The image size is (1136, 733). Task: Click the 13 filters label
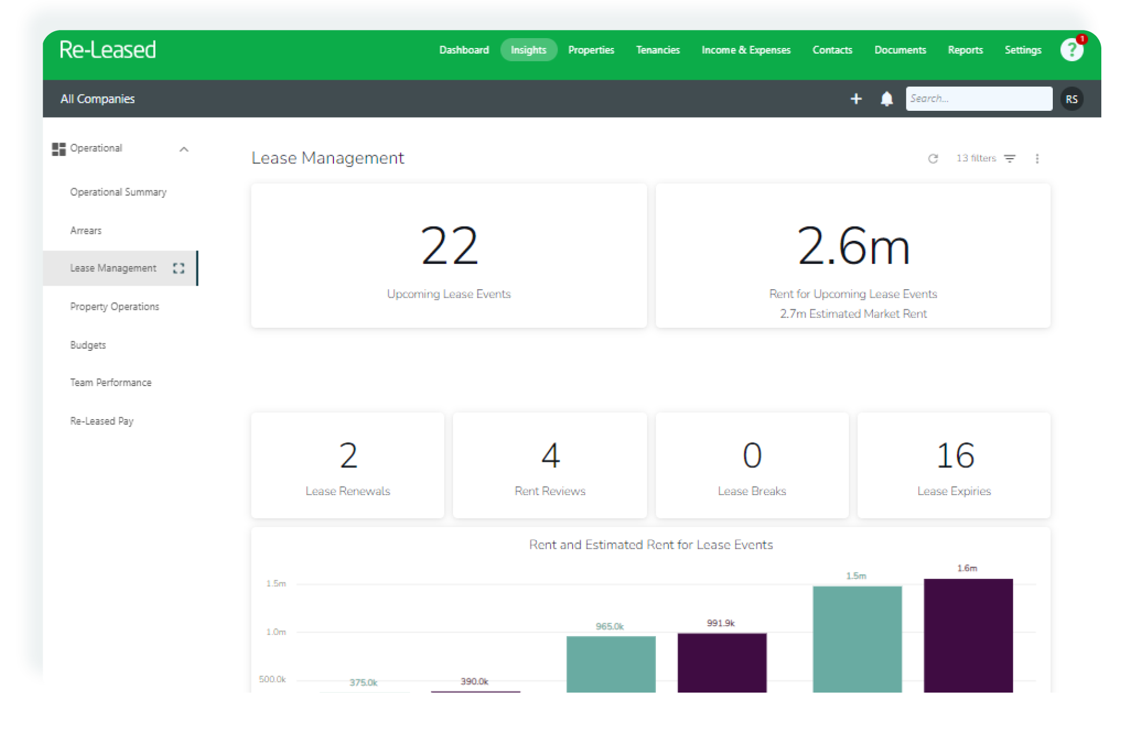pos(976,159)
